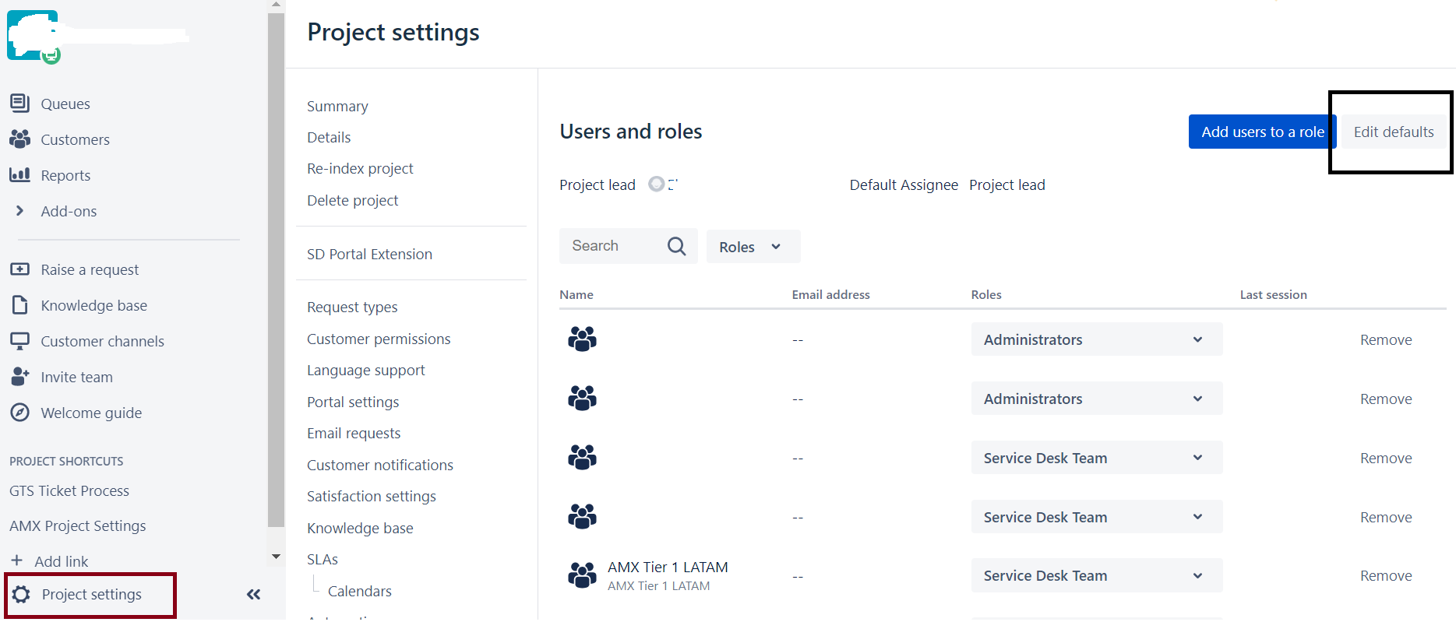Click the search magnifier icon
Screen dimensions: 1456x629
pyautogui.click(x=676, y=246)
